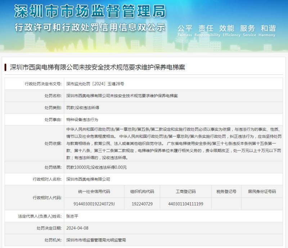The height and width of the screenshot is (248, 288).
Task: Click the 税务登记号 column header
Action: coord(226,191)
